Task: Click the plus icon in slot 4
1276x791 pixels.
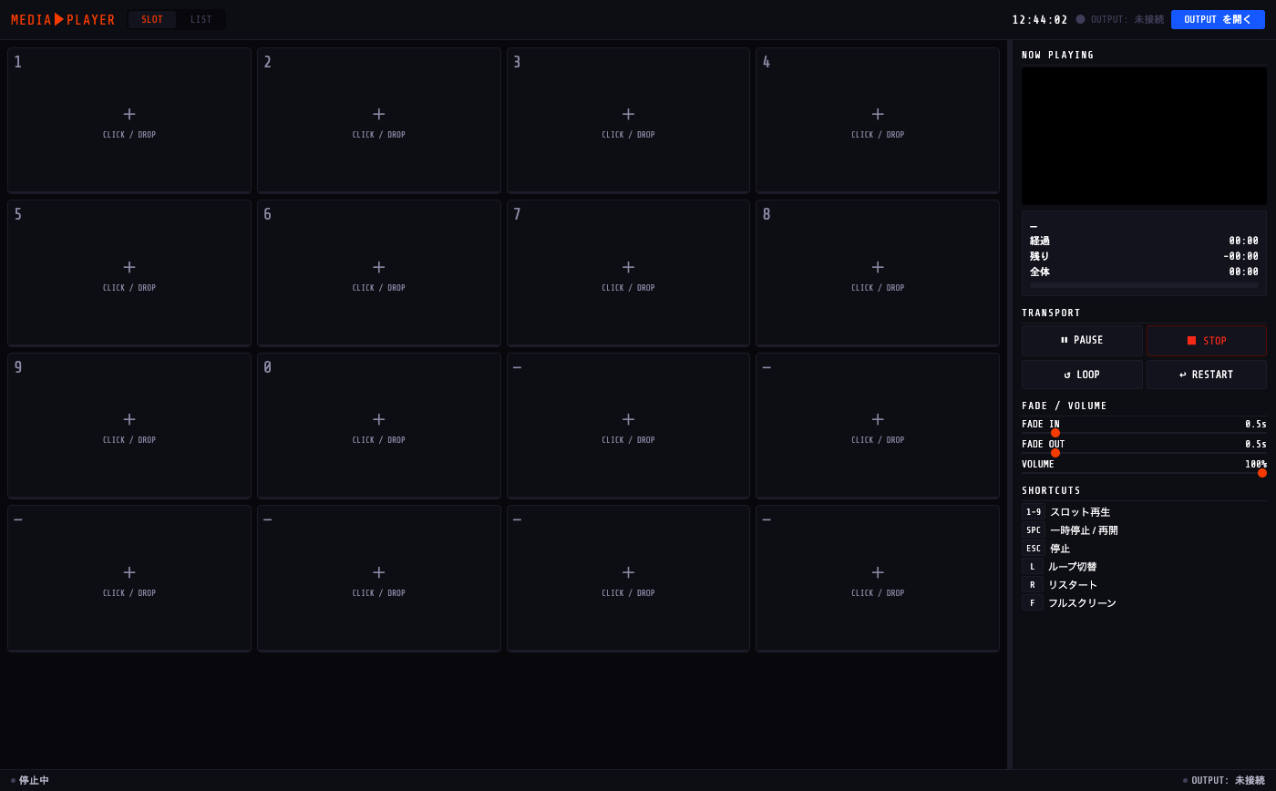Action: click(878, 114)
